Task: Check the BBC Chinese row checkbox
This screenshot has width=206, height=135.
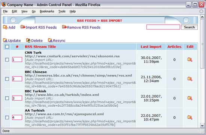Action: (x=7, y=79)
